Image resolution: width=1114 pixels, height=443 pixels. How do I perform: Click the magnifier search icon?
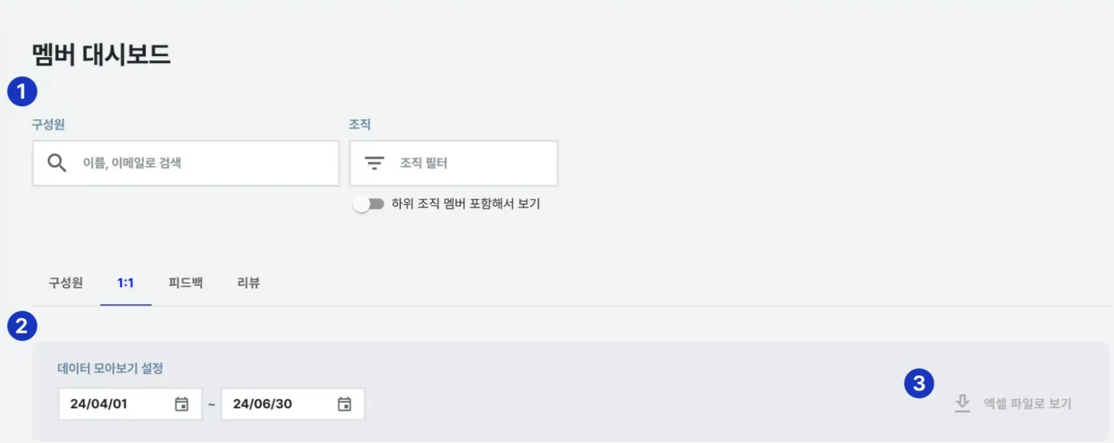(x=57, y=163)
